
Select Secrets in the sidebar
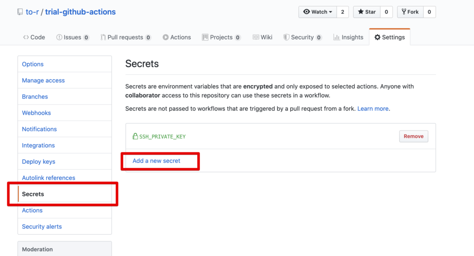click(x=65, y=194)
